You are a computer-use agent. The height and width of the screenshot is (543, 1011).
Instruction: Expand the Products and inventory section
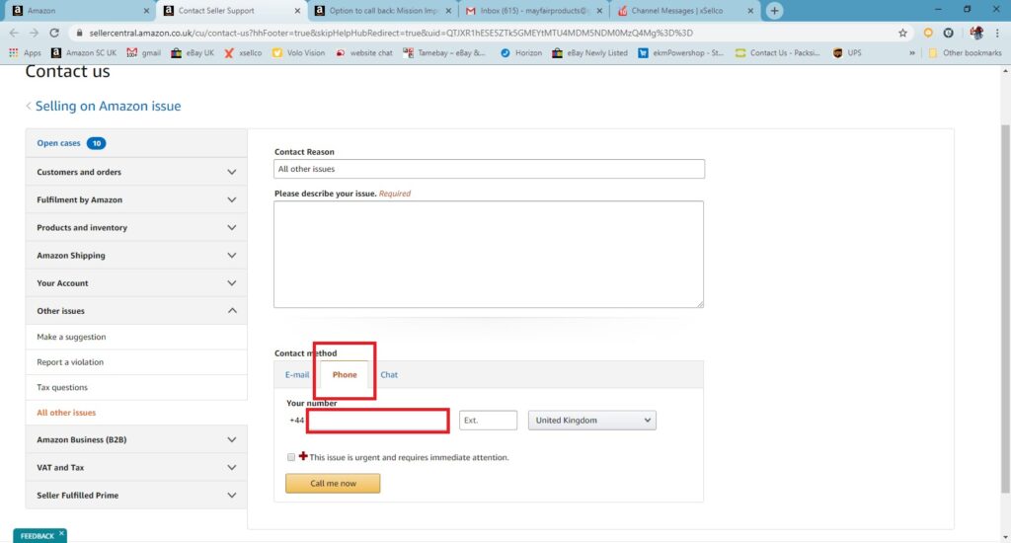click(x=136, y=228)
